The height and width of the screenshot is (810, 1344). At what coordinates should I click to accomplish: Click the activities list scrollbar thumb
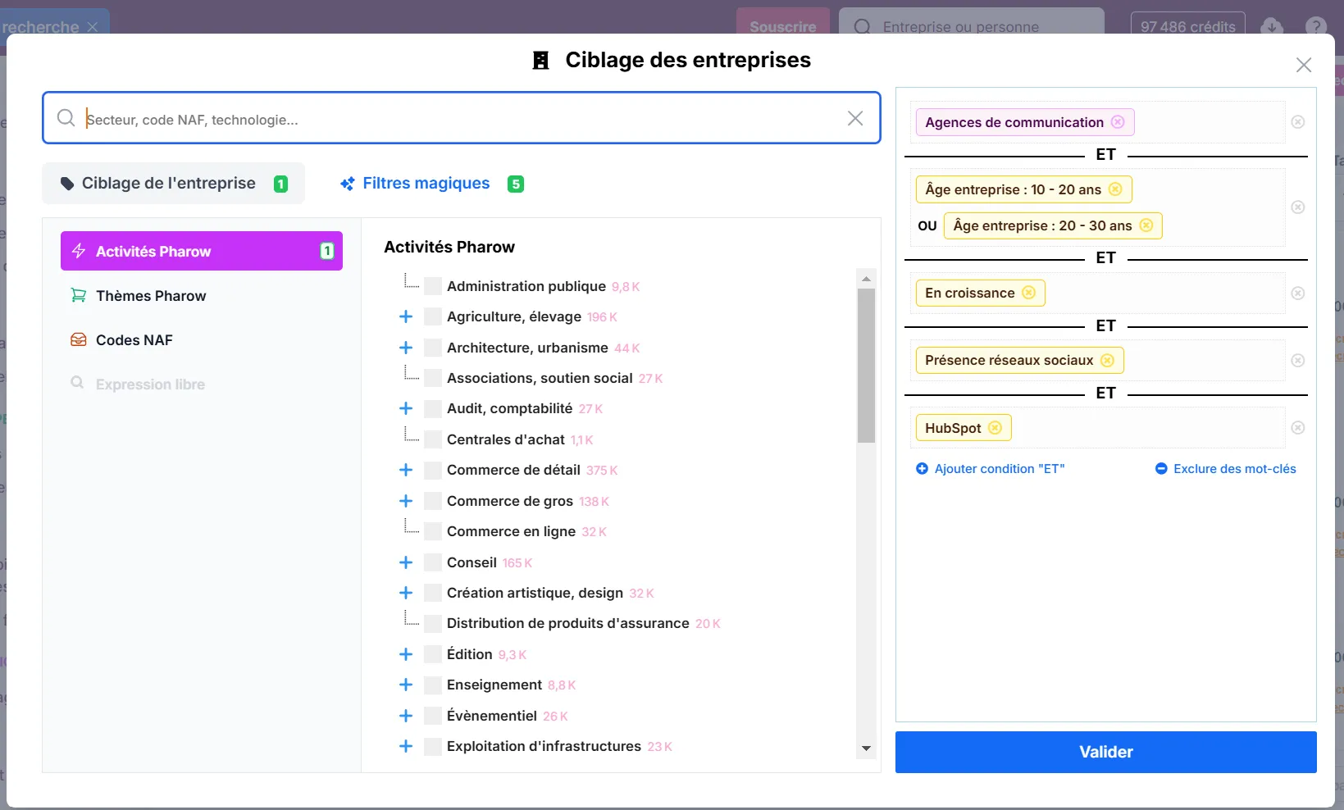click(x=866, y=365)
